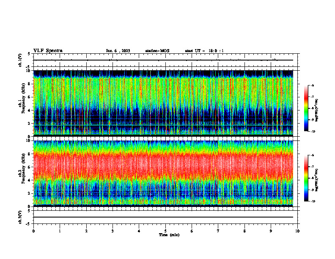Click the "Time (min)" x-axis label
Image resolution: width=335 pixels, height=259 pixels.
[169, 235]
